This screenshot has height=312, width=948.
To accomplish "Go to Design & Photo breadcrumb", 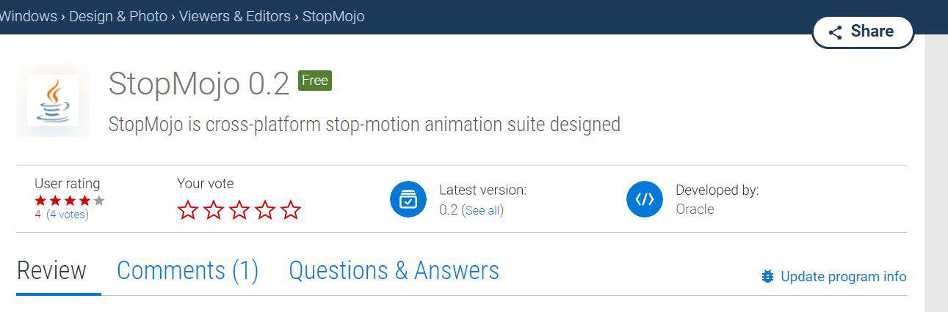I will [x=118, y=16].
